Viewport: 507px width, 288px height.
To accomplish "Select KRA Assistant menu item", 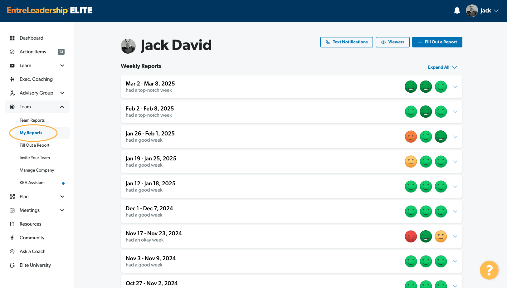I will [32, 183].
